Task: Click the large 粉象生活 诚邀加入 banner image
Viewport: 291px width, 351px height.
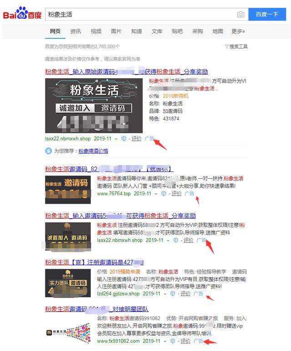Action: [94, 105]
